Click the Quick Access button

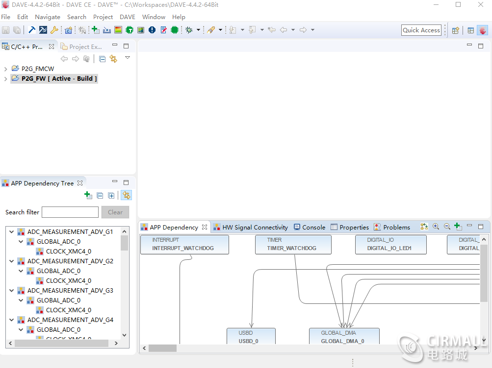pyautogui.click(x=421, y=30)
